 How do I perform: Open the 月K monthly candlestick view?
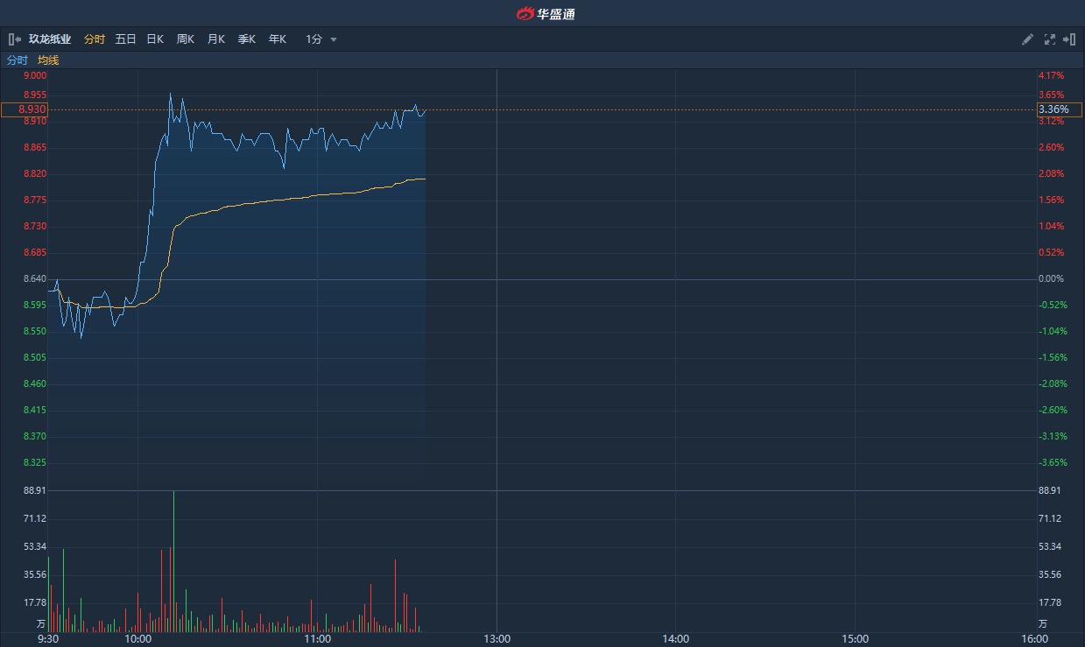coord(215,39)
